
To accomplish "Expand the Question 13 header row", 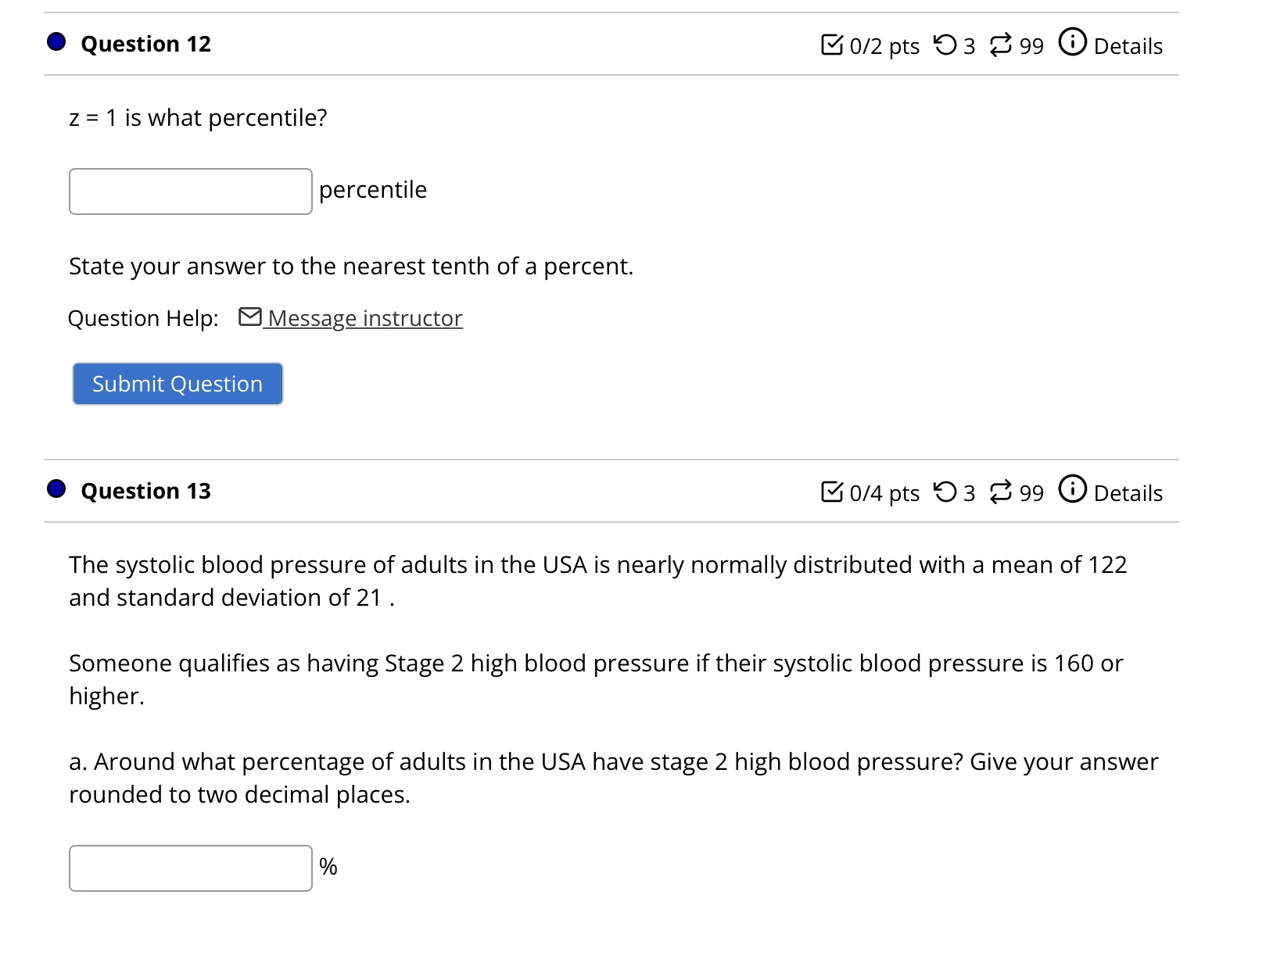I will coord(145,491).
